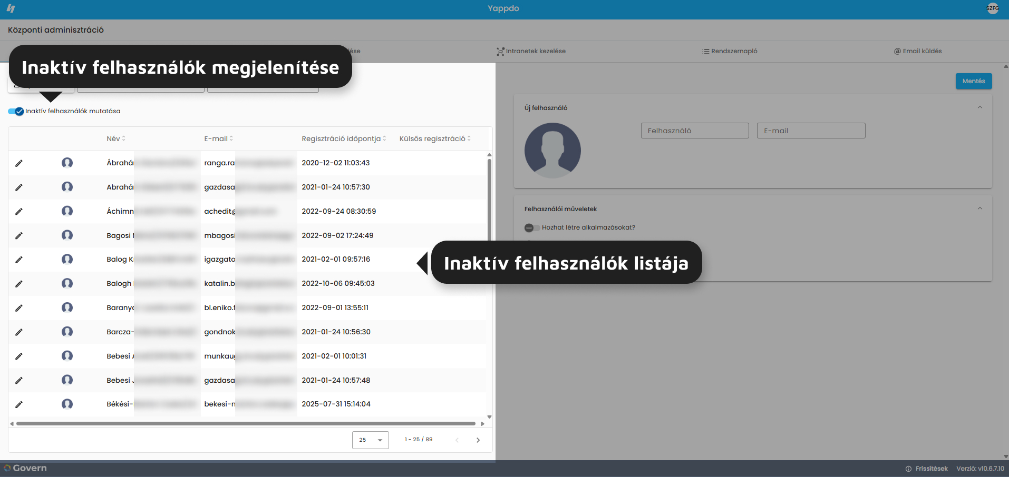Click the avatar of the Barcza- row
The image size is (1009, 477).
click(67, 332)
